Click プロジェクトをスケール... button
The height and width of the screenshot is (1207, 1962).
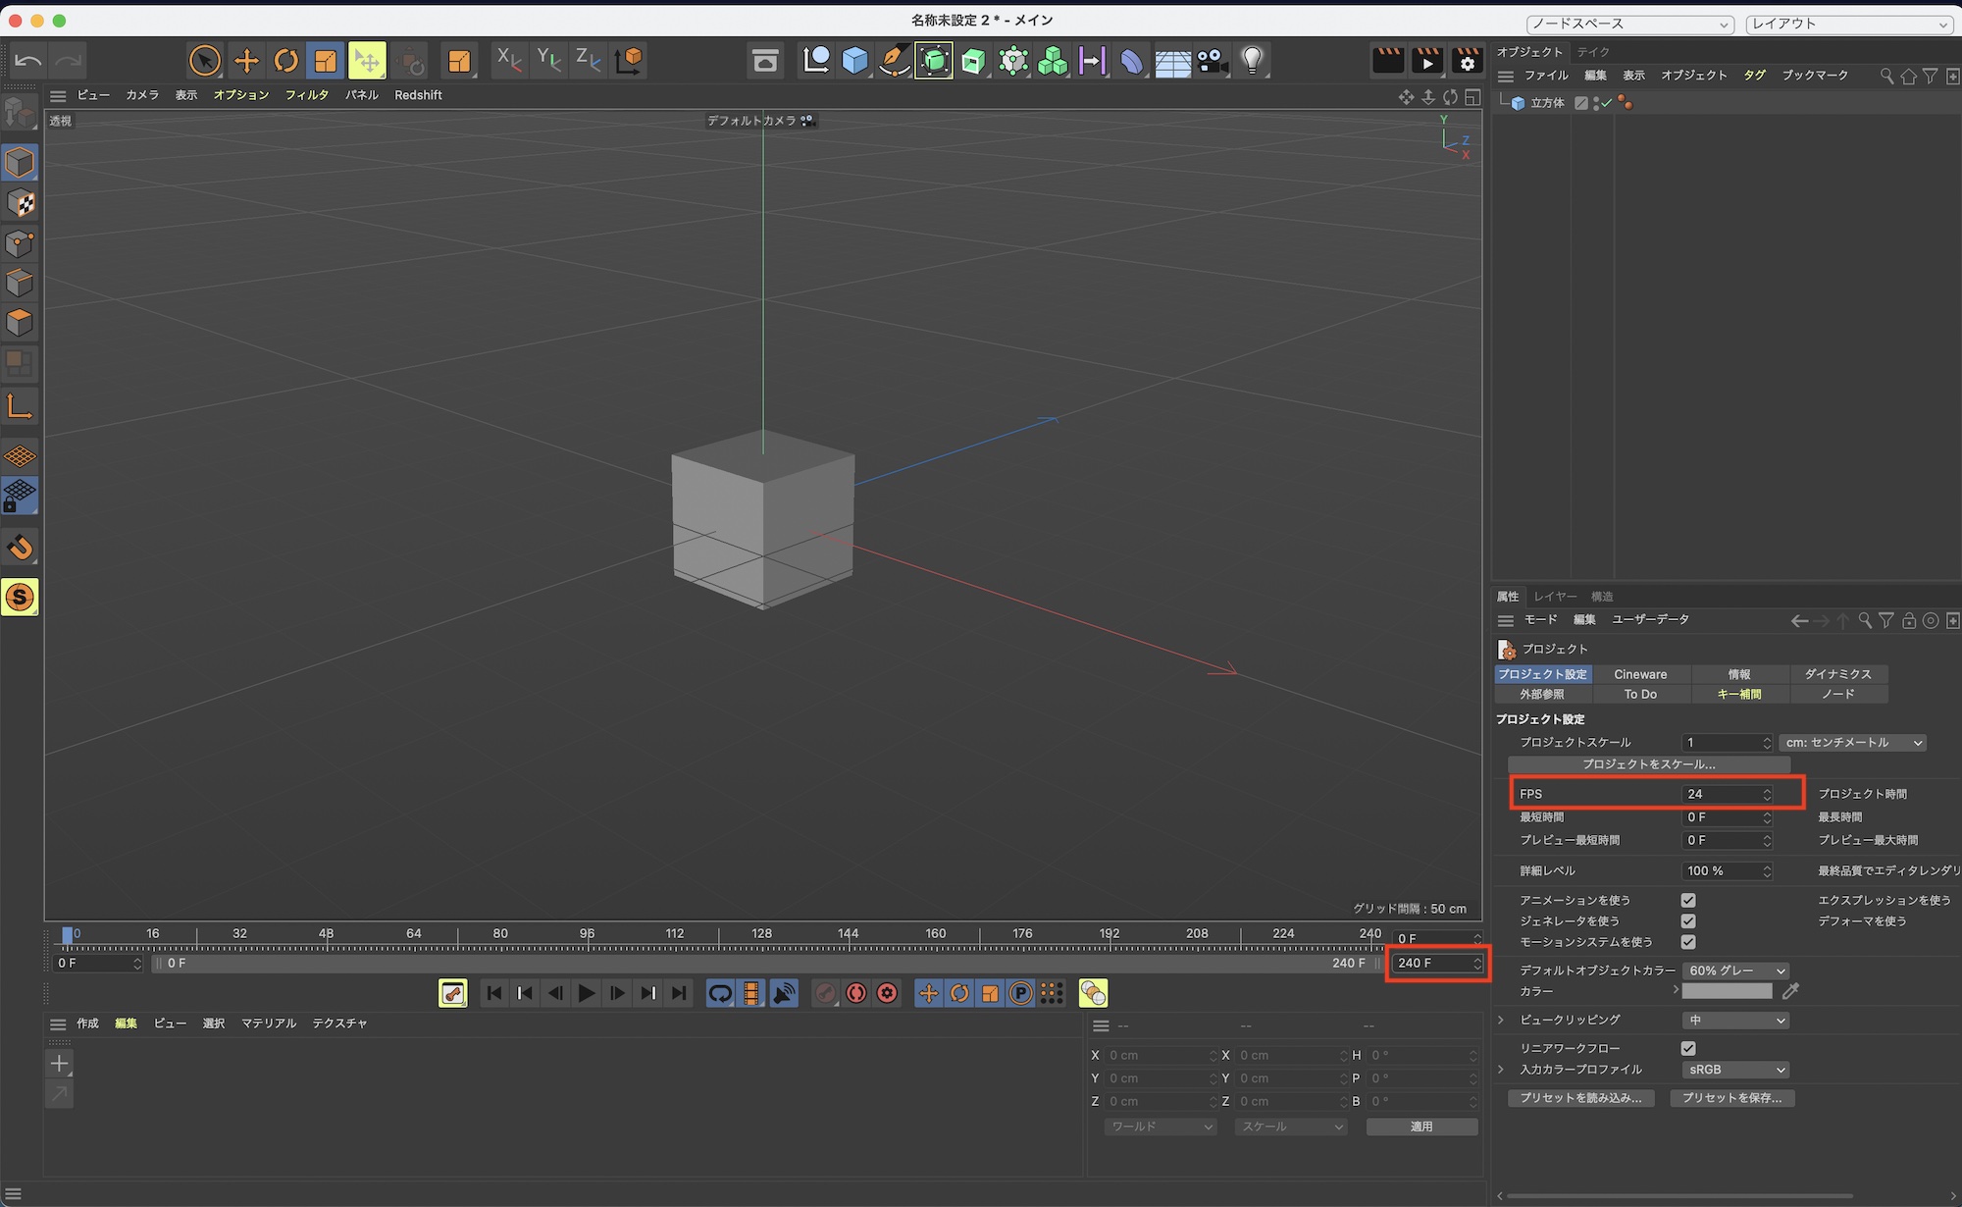[1648, 764]
